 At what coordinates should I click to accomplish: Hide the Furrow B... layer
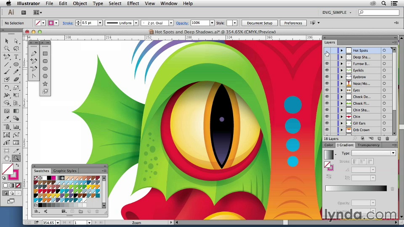327,63
